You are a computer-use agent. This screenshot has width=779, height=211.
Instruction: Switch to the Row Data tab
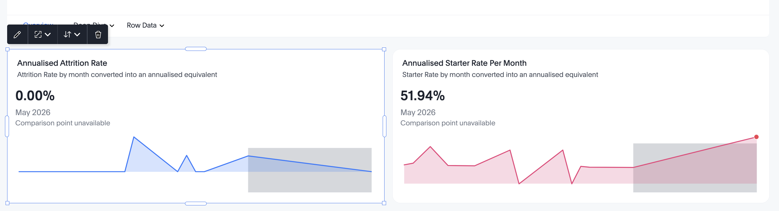pos(142,25)
